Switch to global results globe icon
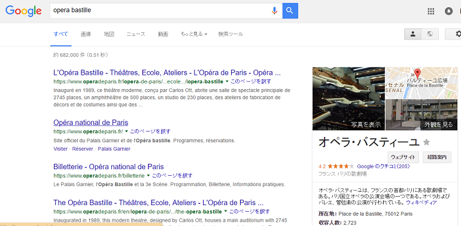The width and height of the screenshot is (461, 226). 430,34
